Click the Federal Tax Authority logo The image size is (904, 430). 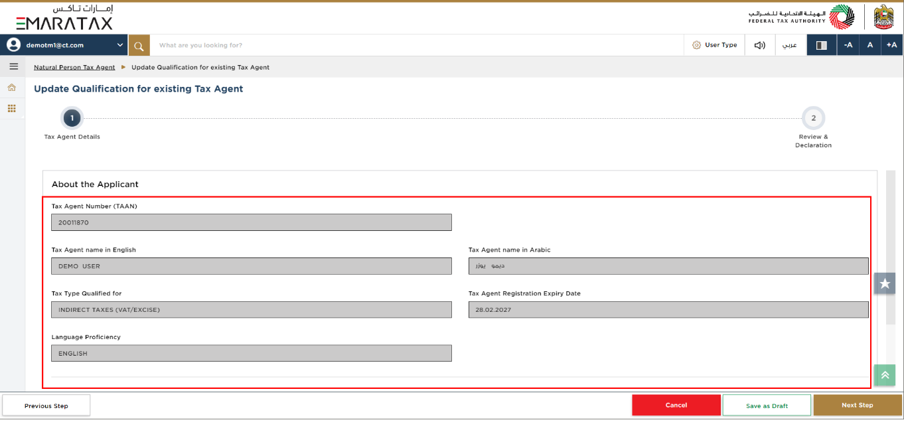coord(801,17)
